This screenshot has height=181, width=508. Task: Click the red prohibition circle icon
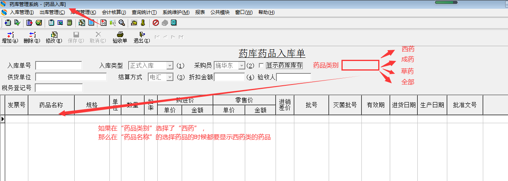click(156, 23)
